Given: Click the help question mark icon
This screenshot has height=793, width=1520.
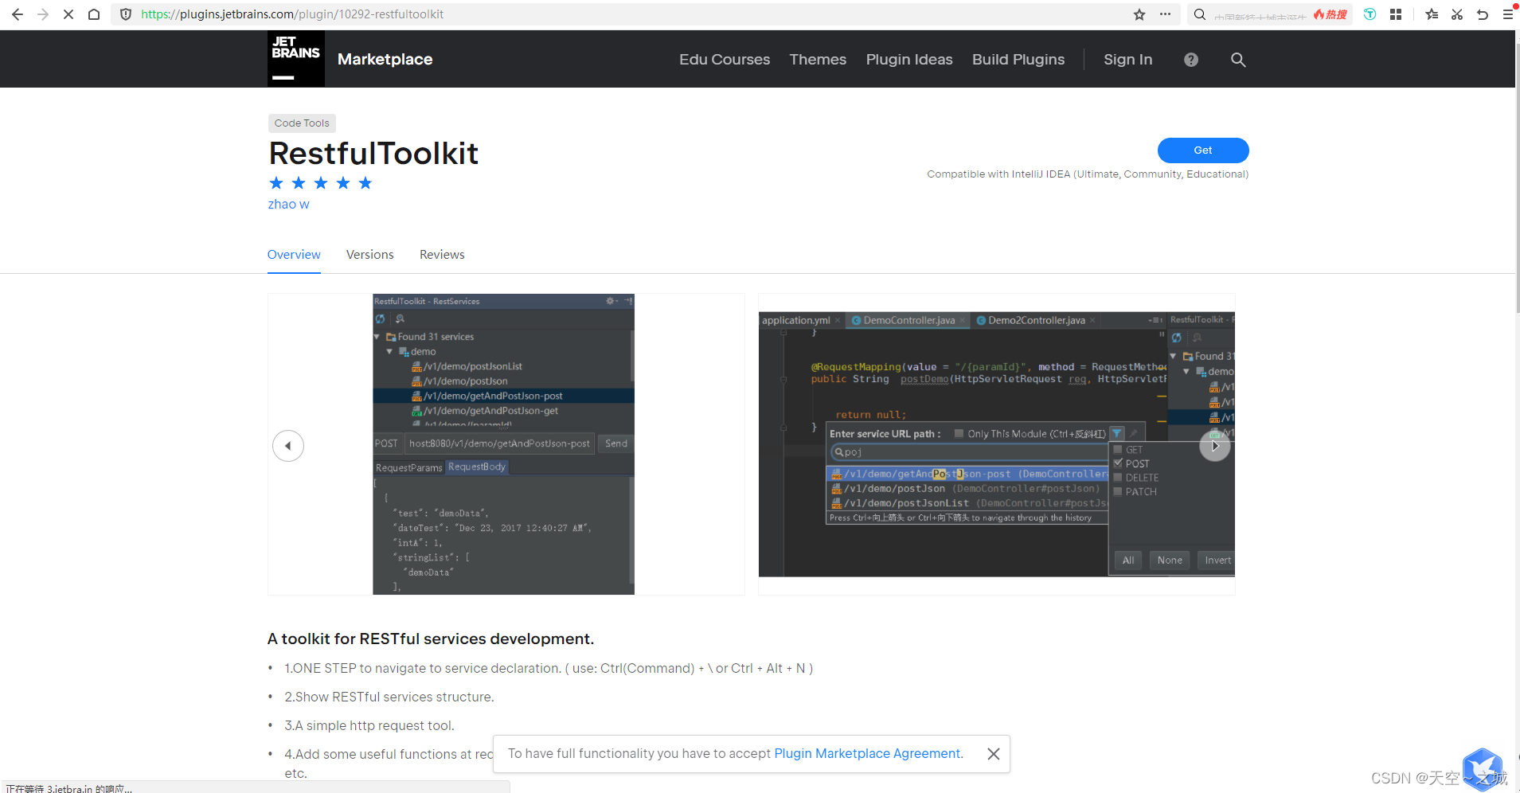Looking at the screenshot, I should (1190, 59).
